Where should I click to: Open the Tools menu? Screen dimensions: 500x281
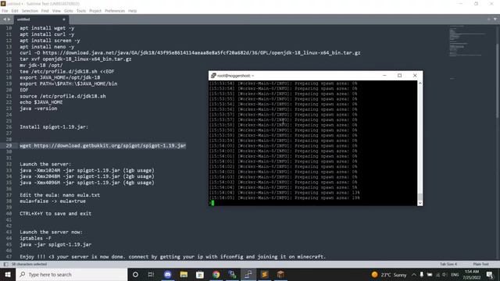pyautogui.click(x=81, y=11)
